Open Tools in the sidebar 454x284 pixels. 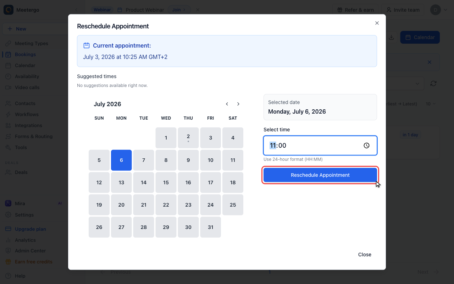(x=21, y=147)
